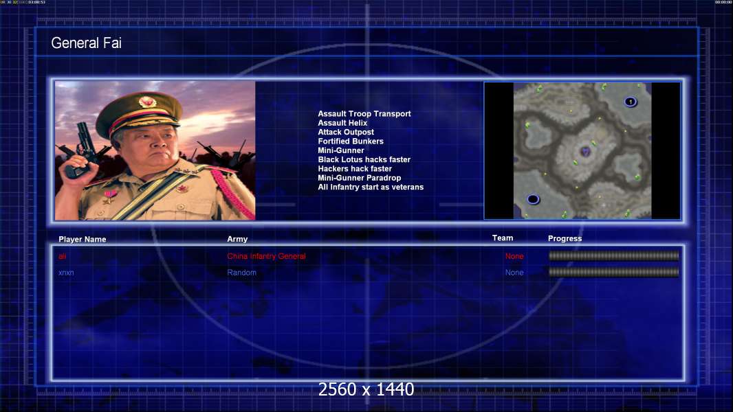Click ali's loading progress bar

[614, 255]
